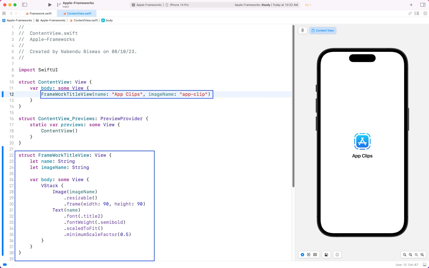Screen dimensions: 429x268
Task: Zoom preview canvas to fit
Action: point(416,255)
